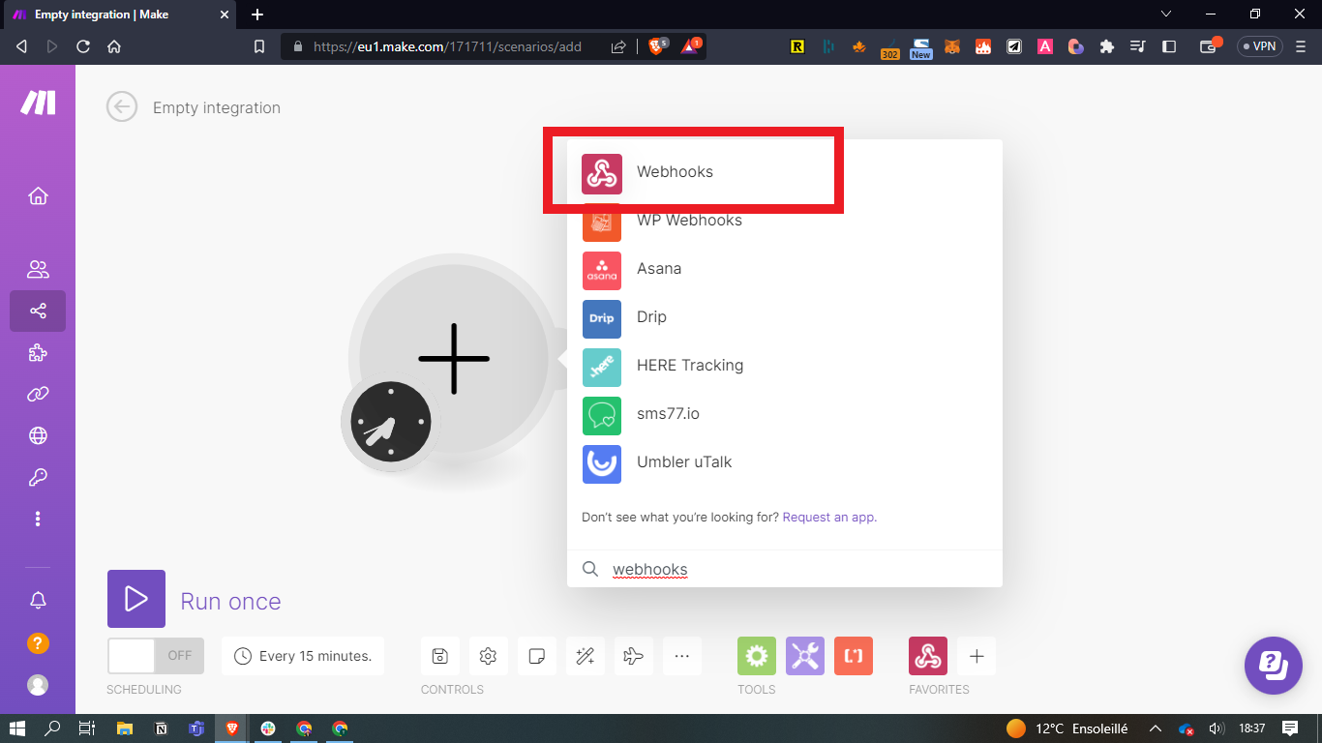Click the Empty integration scenario title
Viewport: 1322px width, 743px height.
[x=217, y=108]
